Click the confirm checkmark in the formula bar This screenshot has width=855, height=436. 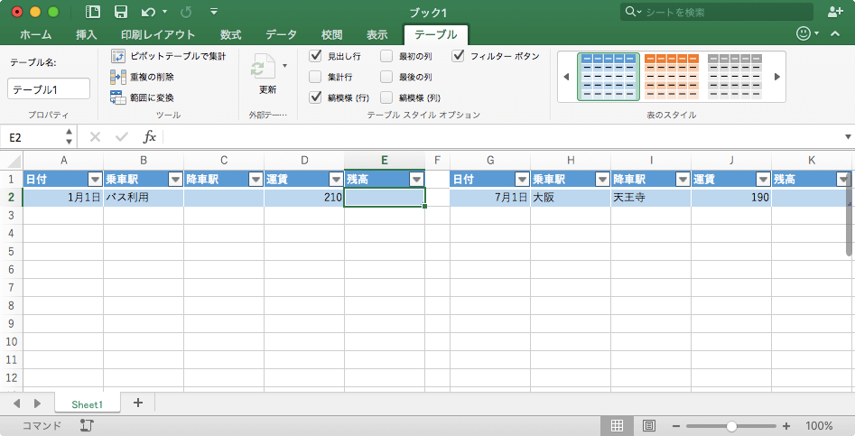(x=122, y=137)
